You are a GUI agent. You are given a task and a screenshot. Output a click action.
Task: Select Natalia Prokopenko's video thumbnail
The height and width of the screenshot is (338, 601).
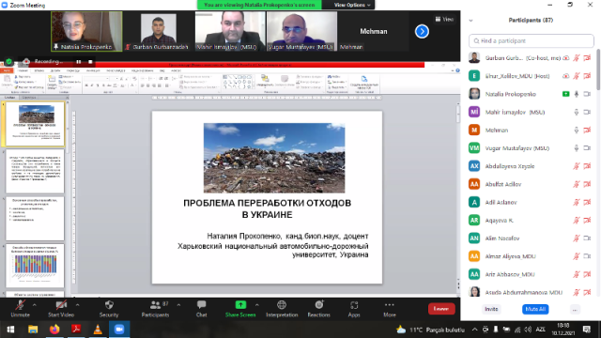tap(86, 31)
